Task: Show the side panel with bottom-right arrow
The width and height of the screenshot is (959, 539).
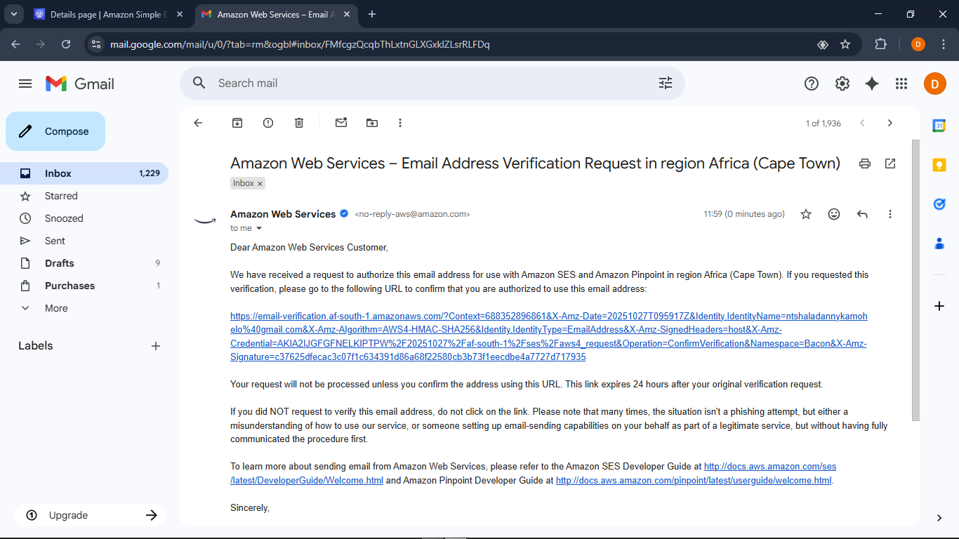Action: coord(939,518)
